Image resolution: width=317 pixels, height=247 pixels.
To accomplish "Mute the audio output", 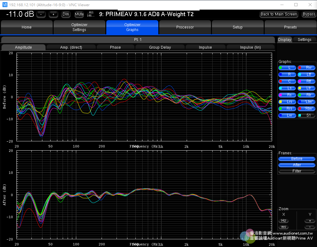I will (79, 14).
